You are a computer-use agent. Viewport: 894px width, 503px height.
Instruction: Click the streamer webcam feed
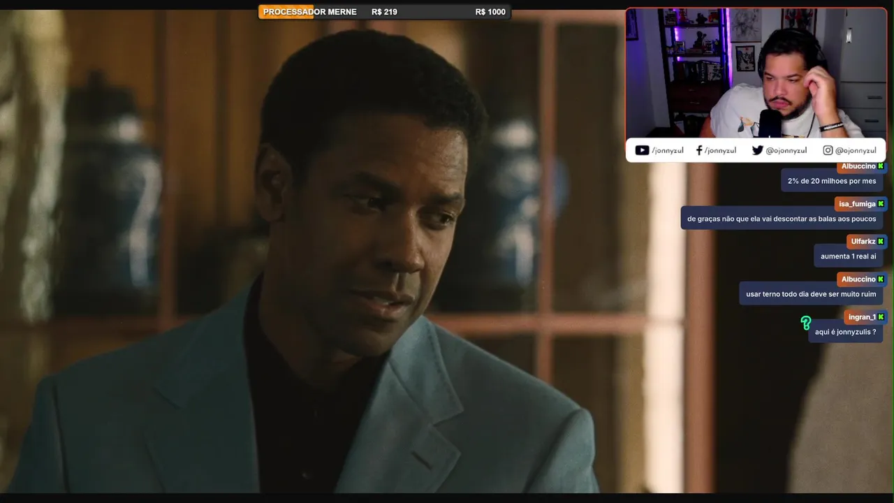[756, 73]
